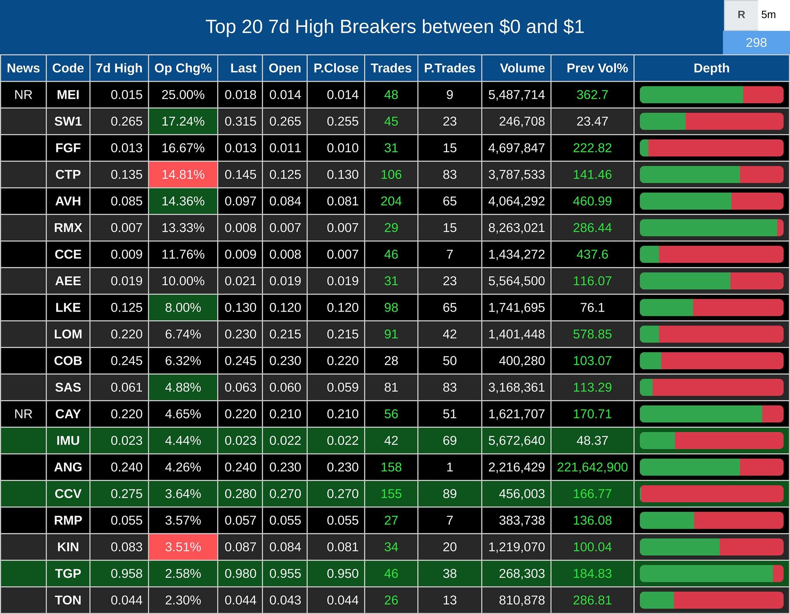
Task: Open the TON stock code
Action: tap(68, 601)
